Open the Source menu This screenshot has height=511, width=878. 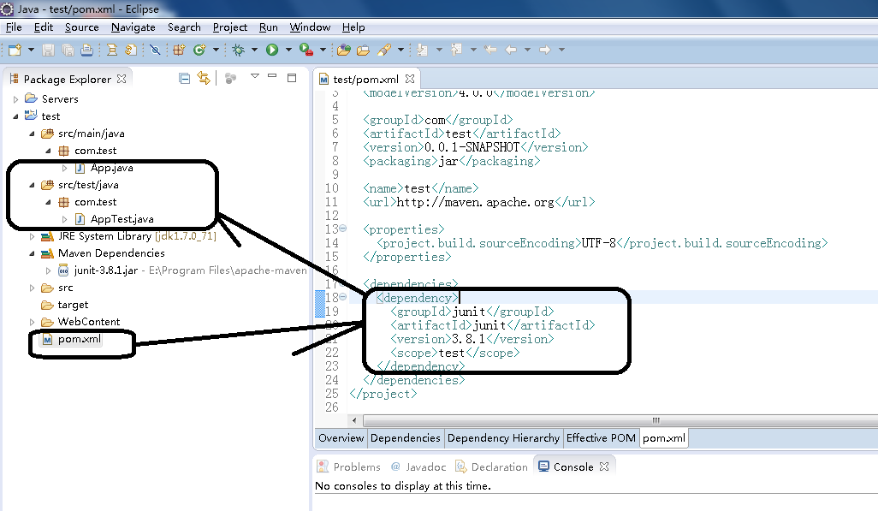(x=82, y=27)
